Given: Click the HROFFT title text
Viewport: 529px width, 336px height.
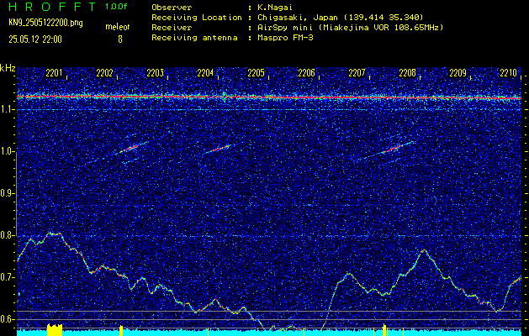Looking at the screenshot, I should [x=53, y=7].
